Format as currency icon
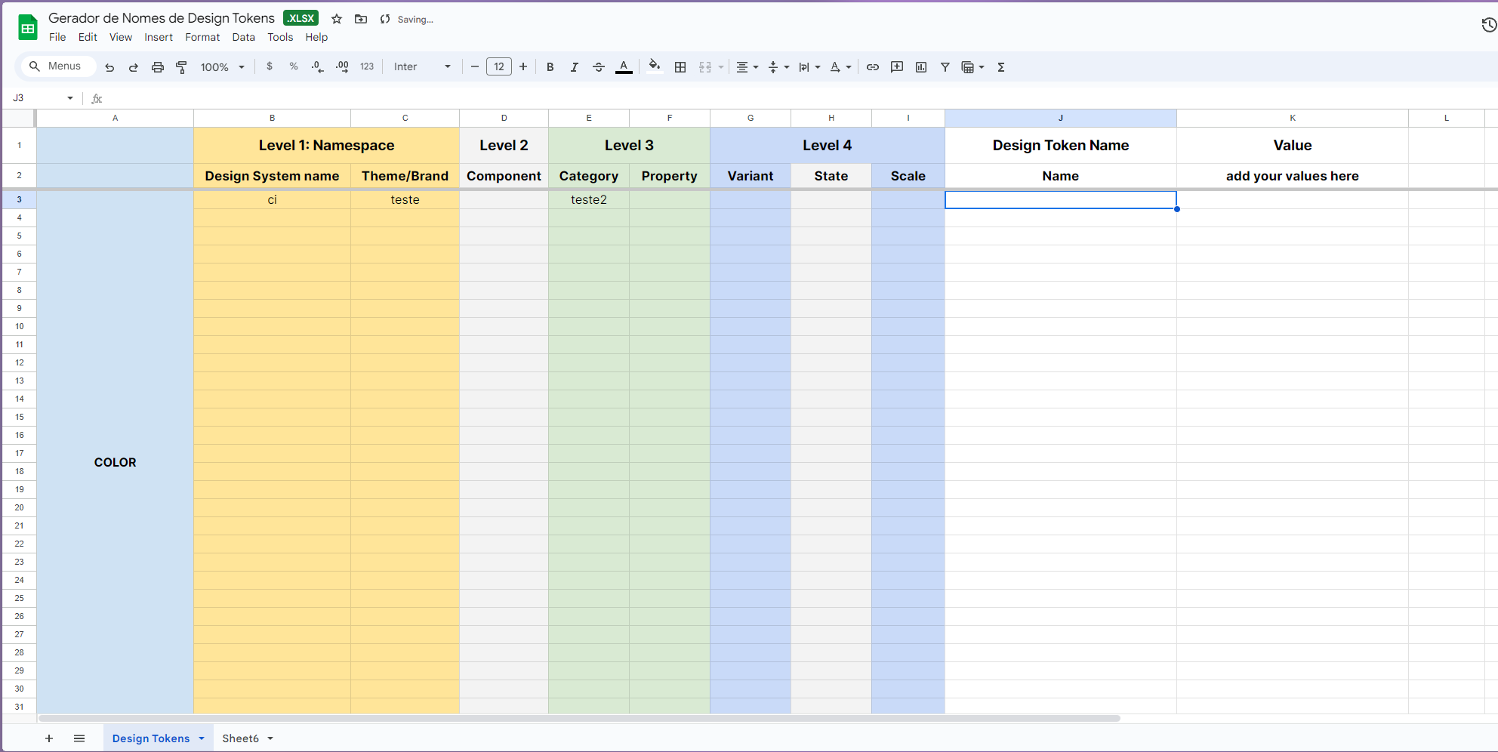Image resolution: width=1498 pixels, height=752 pixels. tap(270, 66)
